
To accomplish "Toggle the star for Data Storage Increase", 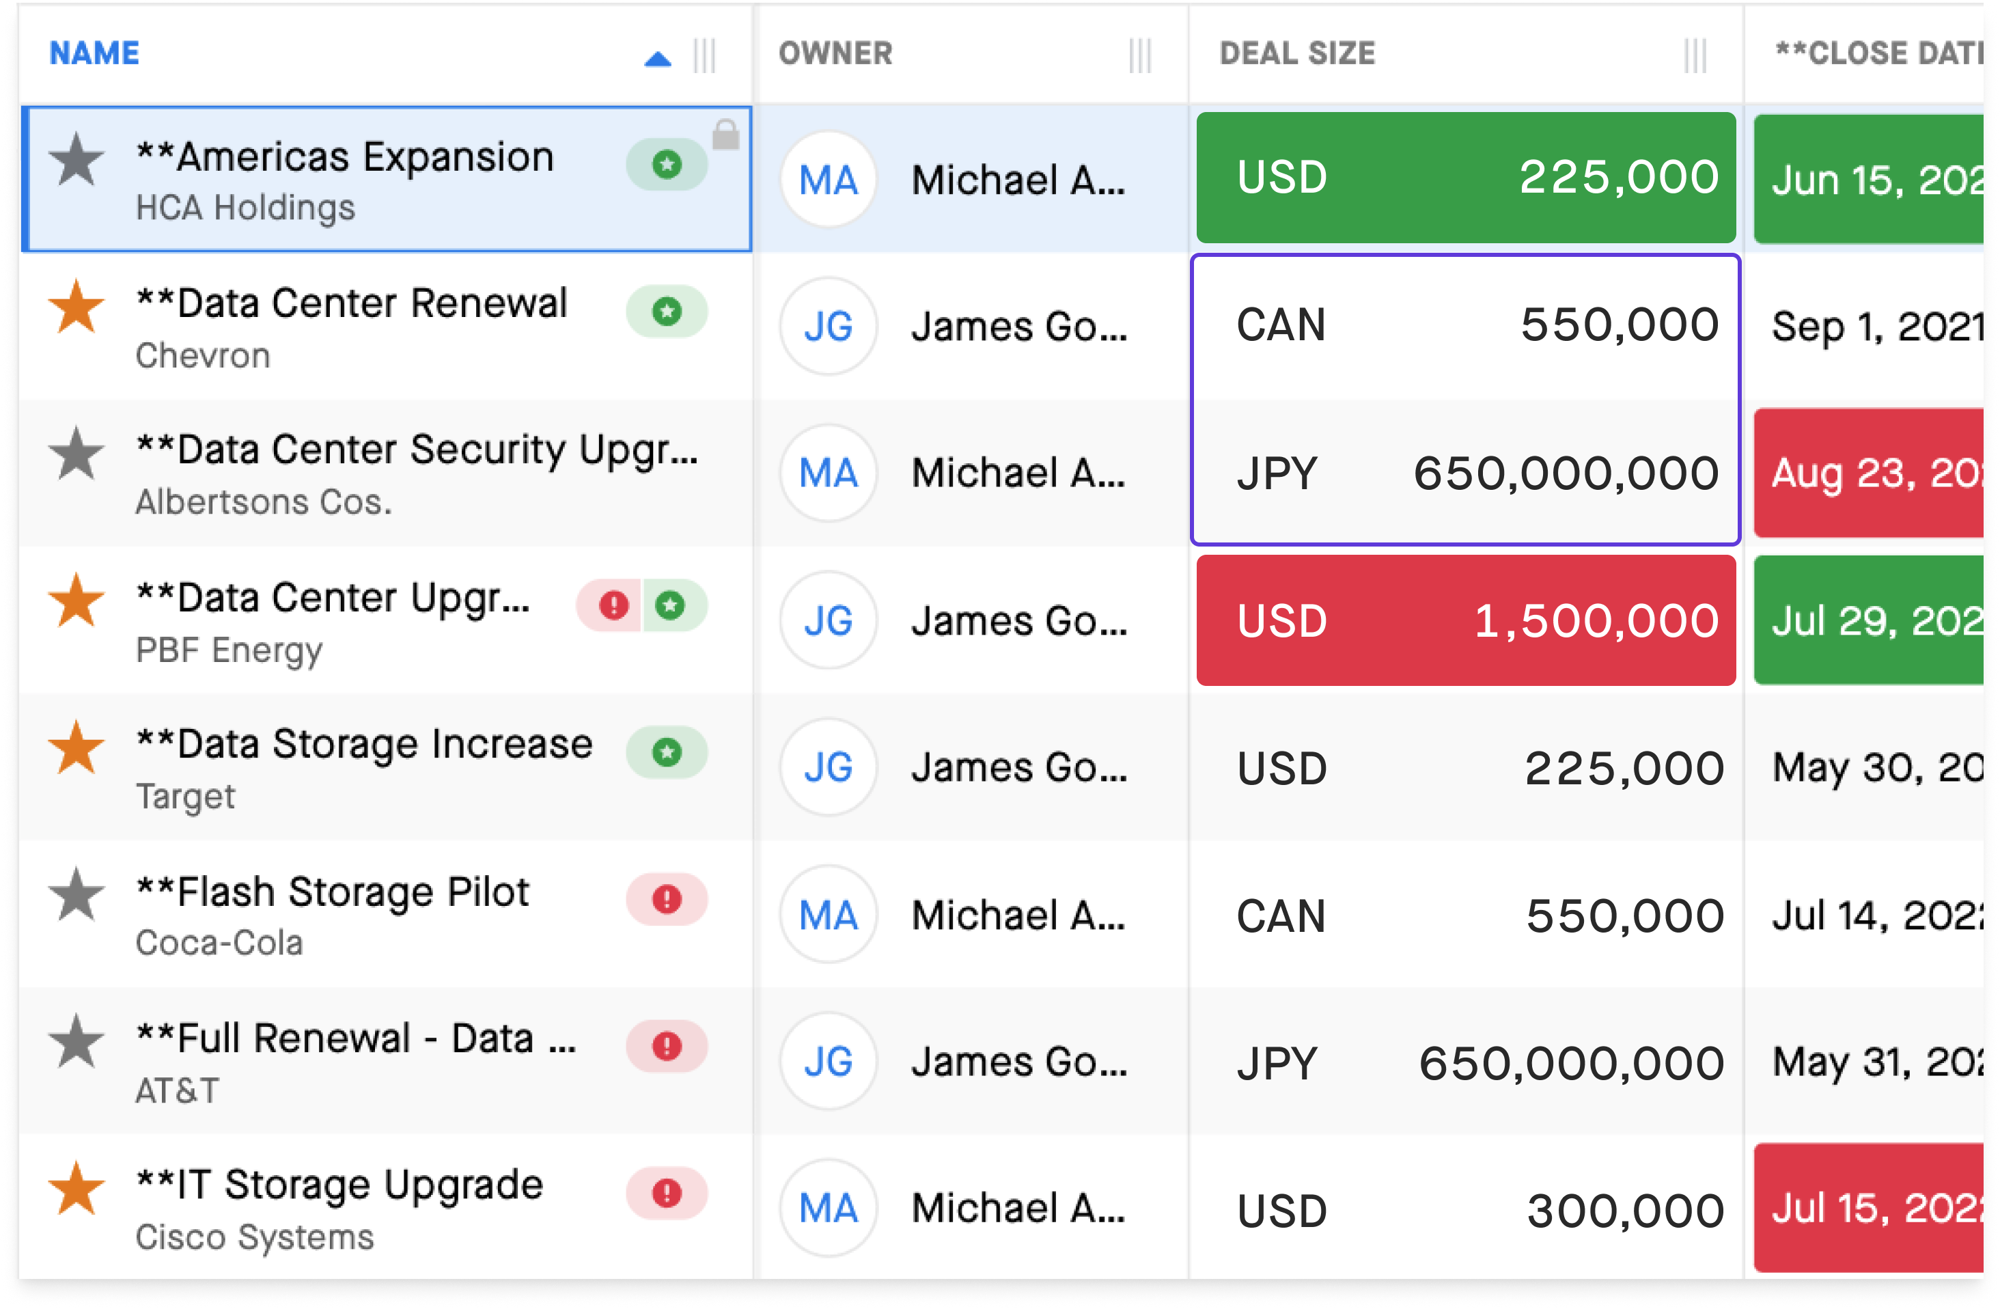I will tap(77, 747).
